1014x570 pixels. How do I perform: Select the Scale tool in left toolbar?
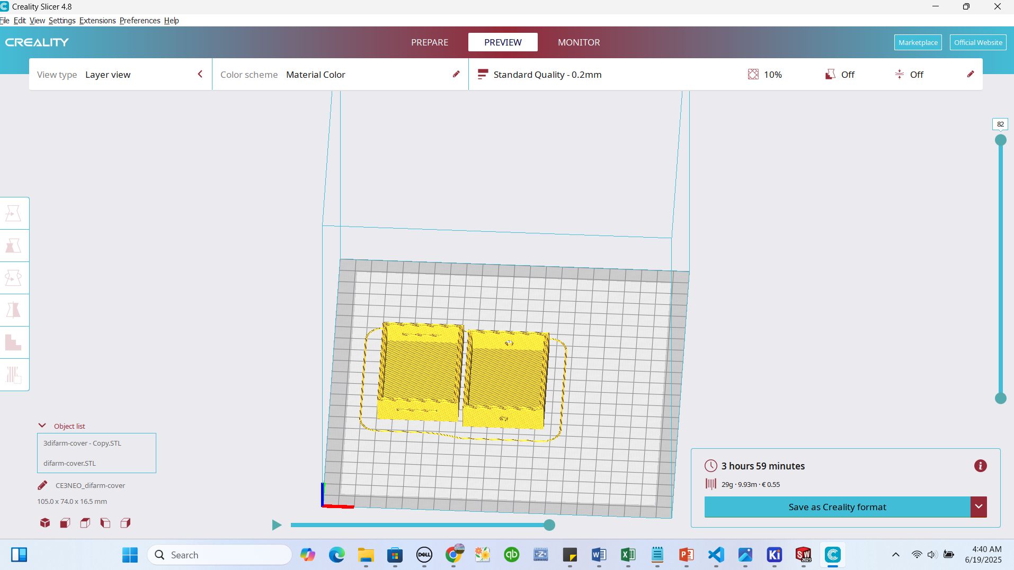click(x=13, y=246)
